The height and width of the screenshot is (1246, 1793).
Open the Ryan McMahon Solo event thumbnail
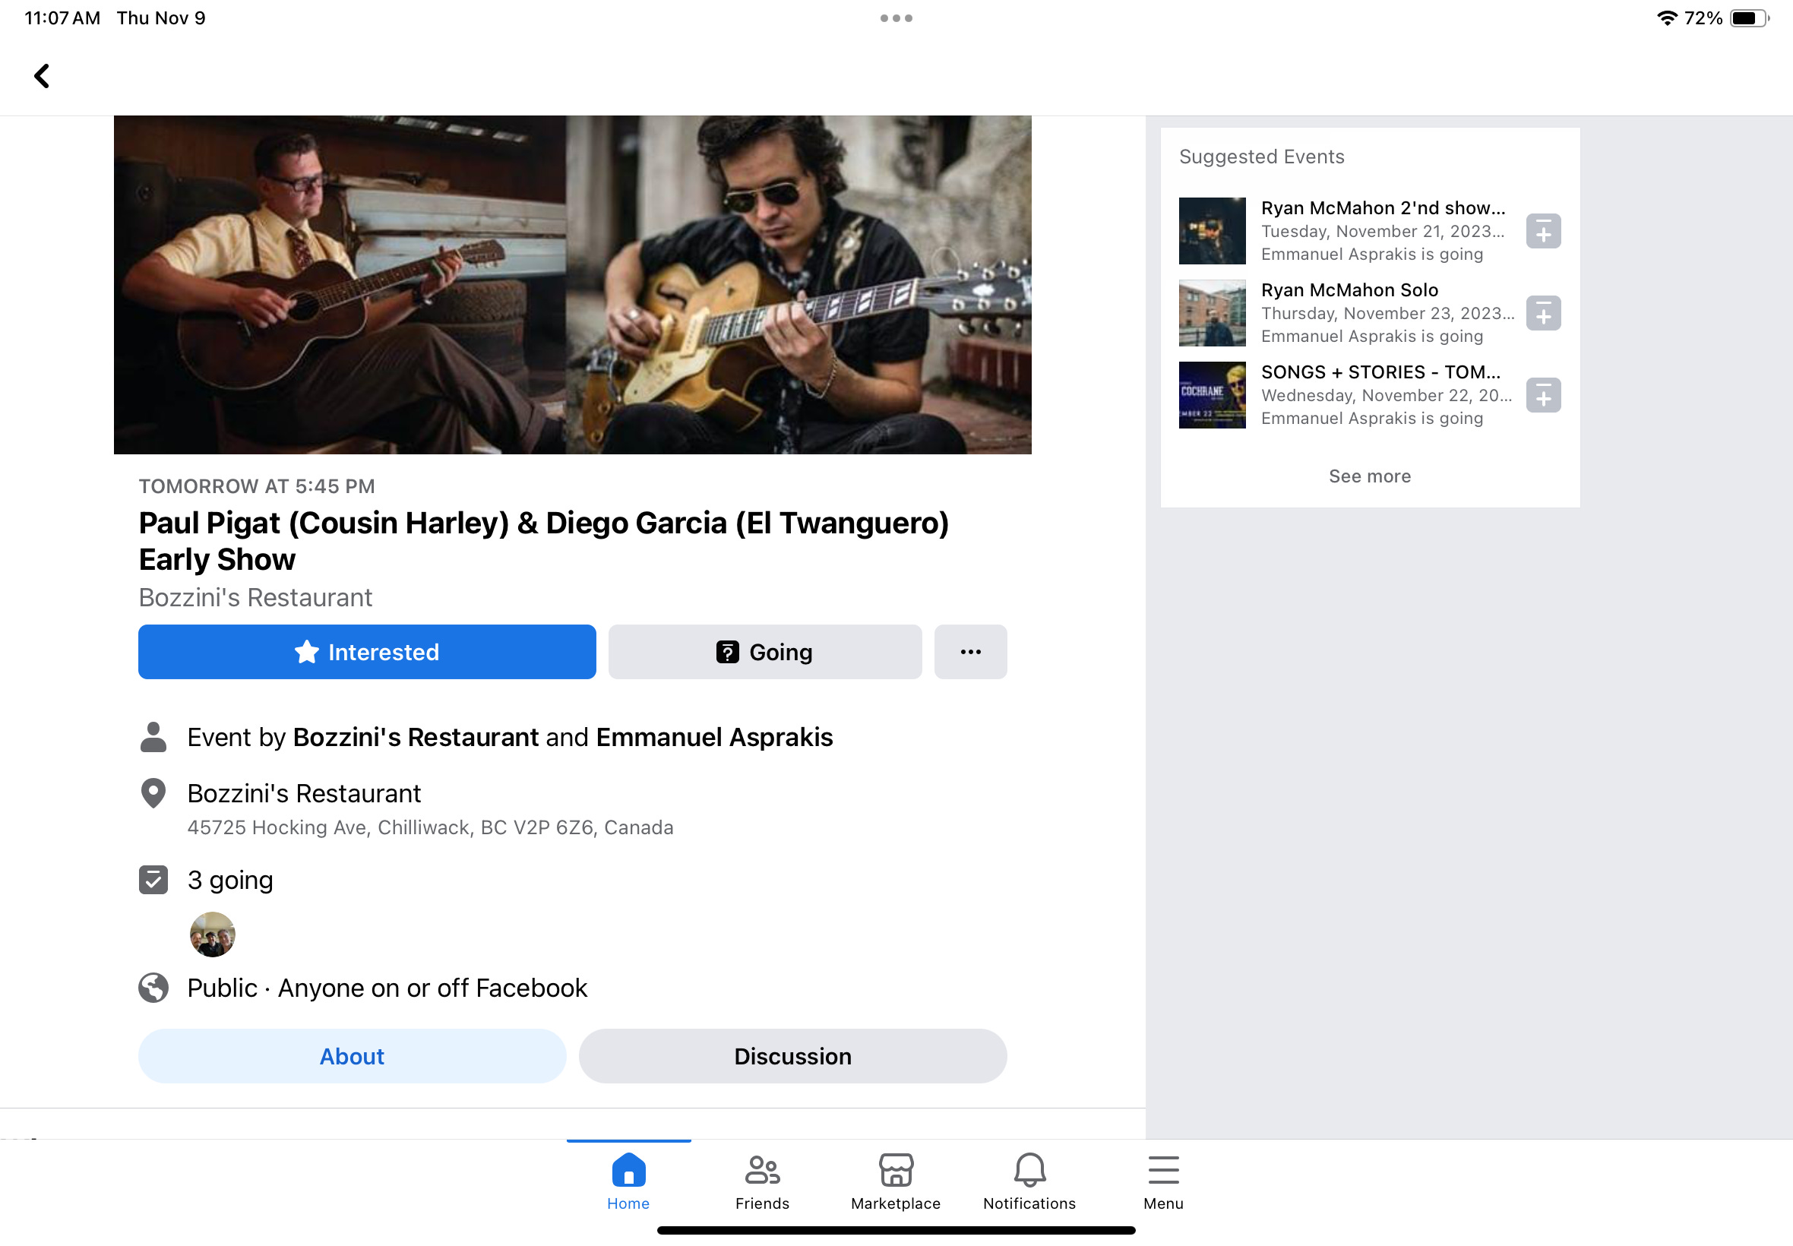point(1212,313)
